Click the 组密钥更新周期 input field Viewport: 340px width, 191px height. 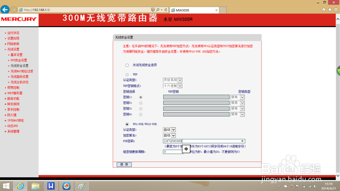click(173, 152)
